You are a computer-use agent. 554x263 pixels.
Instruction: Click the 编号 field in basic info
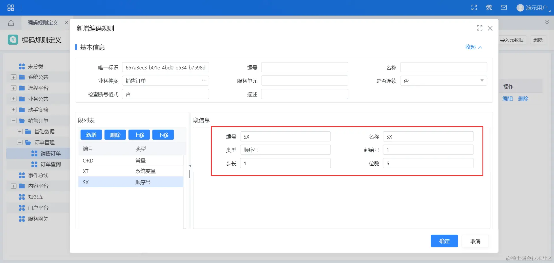(x=304, y=67)
